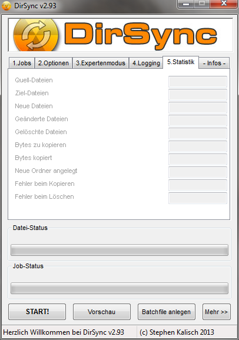Viewport: 239px width, 340px height.
Task: Click the Fehler beim Löschen field
Action: tap(198, 198)
